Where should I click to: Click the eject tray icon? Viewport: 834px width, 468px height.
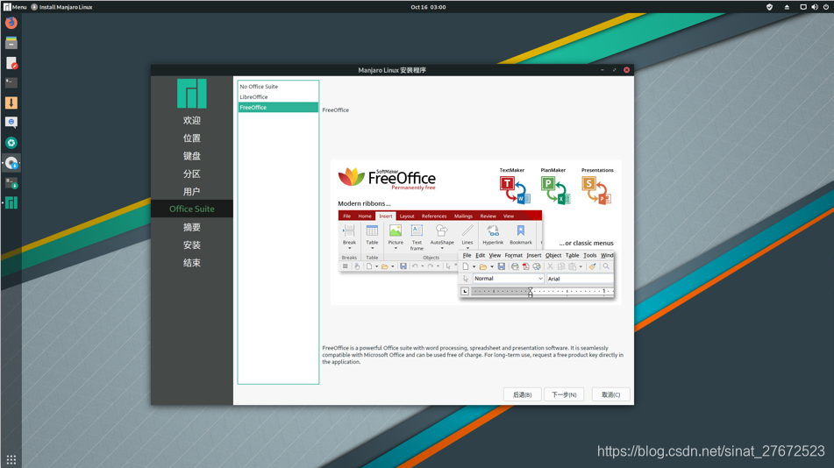787,7
